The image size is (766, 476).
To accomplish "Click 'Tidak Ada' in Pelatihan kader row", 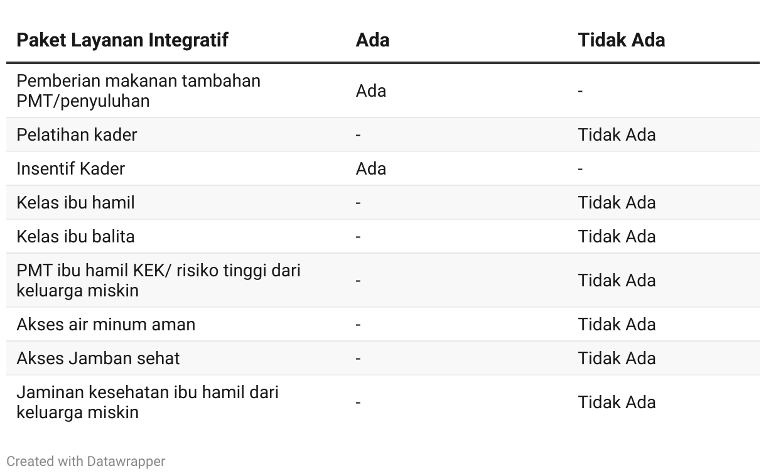I will (617, 134).
